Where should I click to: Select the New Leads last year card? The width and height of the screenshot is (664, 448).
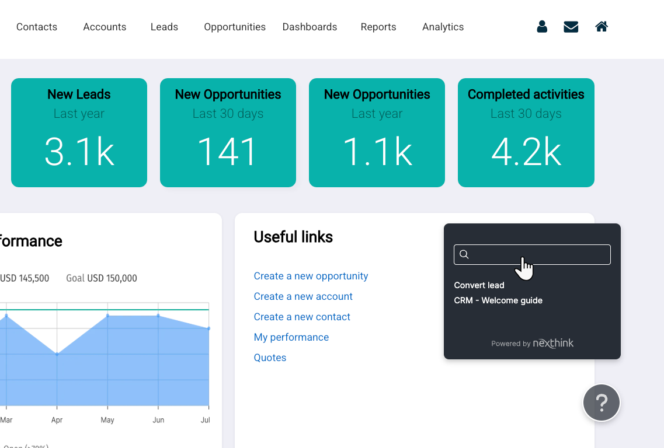click(79, 133)
